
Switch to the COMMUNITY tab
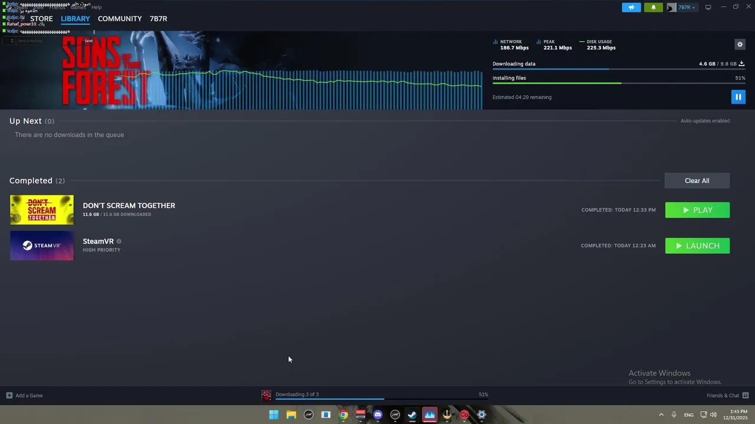(x=120, y=19)
